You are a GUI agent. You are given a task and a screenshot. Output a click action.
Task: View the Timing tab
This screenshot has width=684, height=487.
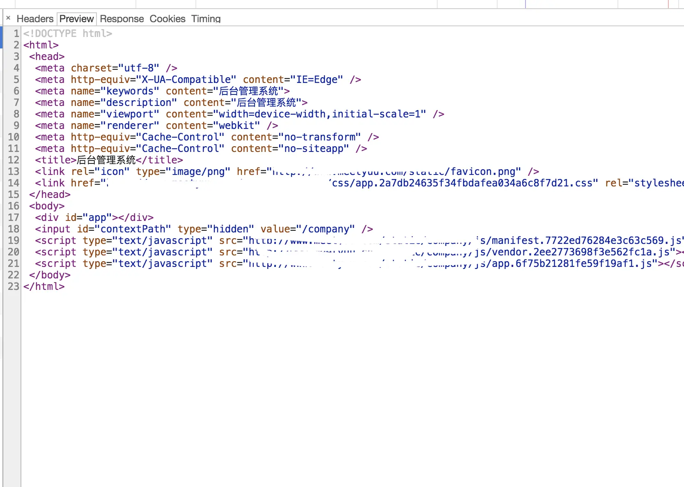pos(206,19)
